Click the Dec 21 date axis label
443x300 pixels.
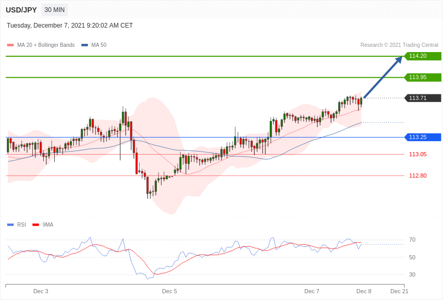coord(399,291)
